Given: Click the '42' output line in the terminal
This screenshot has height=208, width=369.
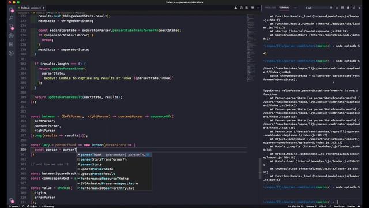Looking at the screenshot, I should tap(265, 54).
